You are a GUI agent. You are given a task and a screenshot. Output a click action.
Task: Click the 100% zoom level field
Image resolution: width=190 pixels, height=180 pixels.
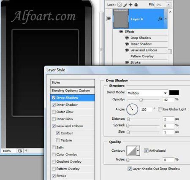click(9, 151)
